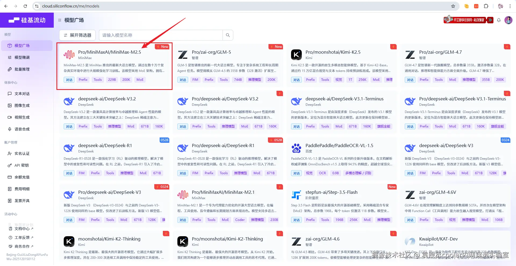
Task: Open 语音合成 in sidebar
Action: point(27,129)
